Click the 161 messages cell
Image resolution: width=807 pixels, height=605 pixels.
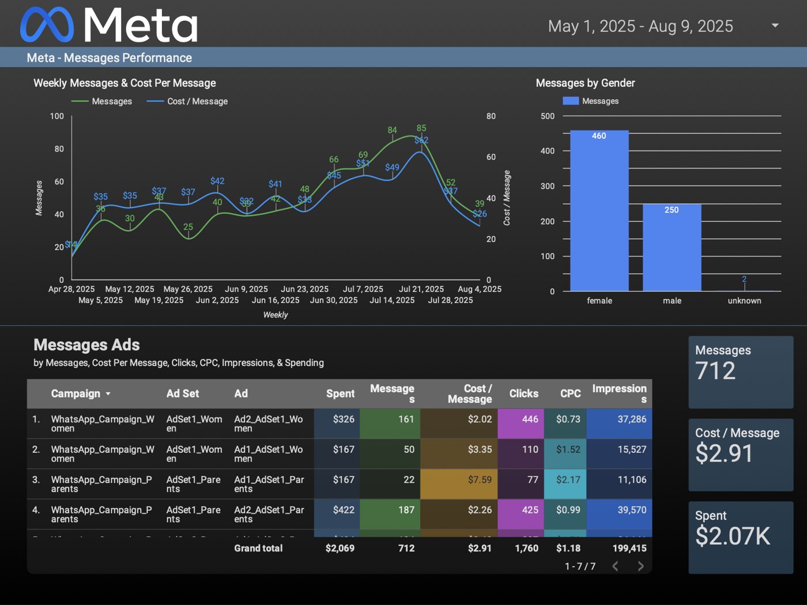[x=390, y=424]
